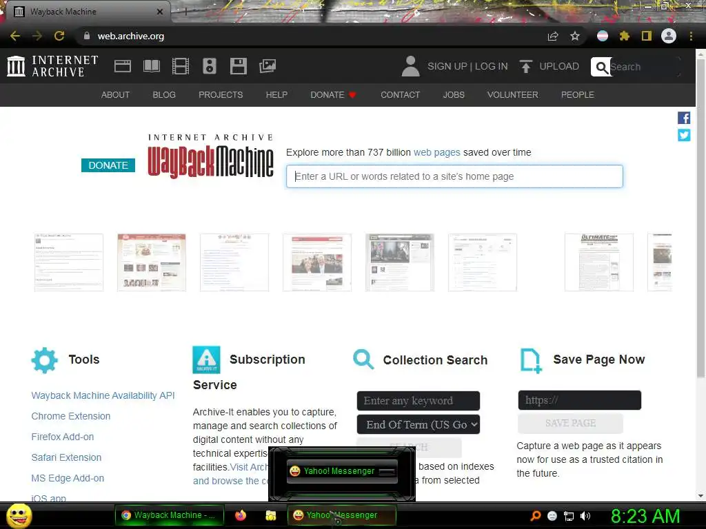Open the DONATE menu item with heart

(333, 95)
